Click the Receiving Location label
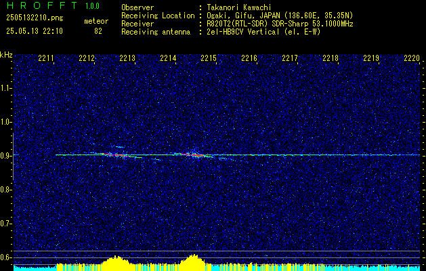 coord(158,16)
